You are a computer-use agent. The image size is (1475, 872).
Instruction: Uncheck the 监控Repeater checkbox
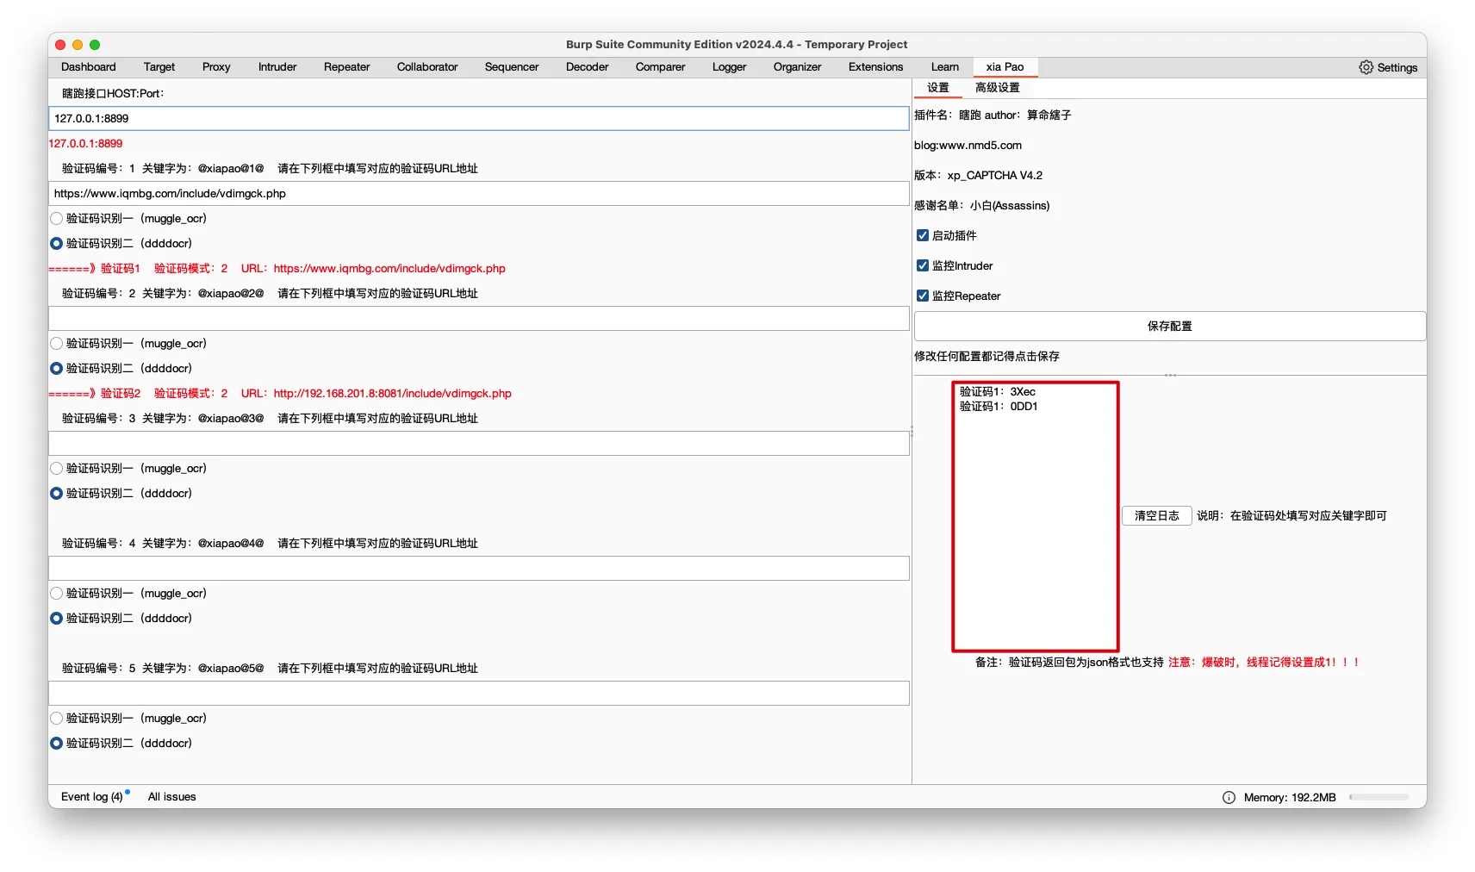click(923, 296)
